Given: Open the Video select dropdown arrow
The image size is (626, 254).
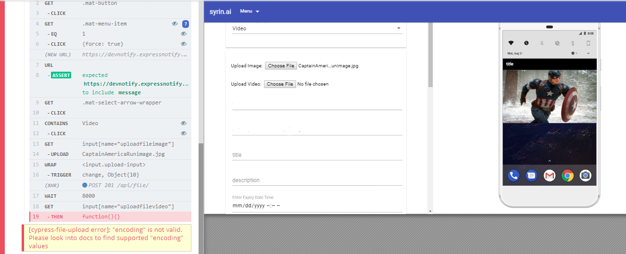Looking at the screenshot, I should click(x=399, y=28).
